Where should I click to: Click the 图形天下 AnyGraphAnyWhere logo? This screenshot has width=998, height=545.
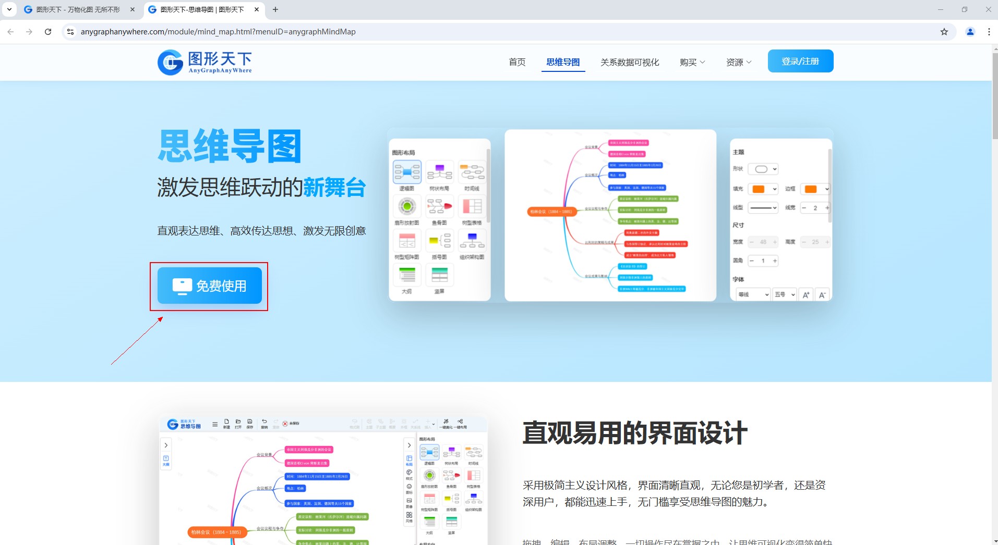[x=205, y=63]
